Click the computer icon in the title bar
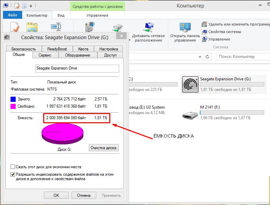Screen dimensions: 270x205 coord(6,5)
